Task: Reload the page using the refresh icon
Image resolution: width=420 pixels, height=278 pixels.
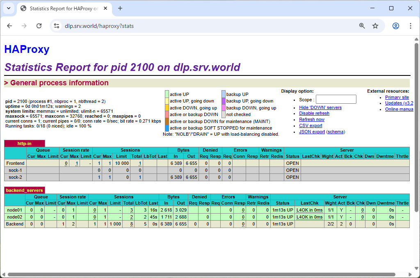Action: pyautogui.click(x=39, y=25)
